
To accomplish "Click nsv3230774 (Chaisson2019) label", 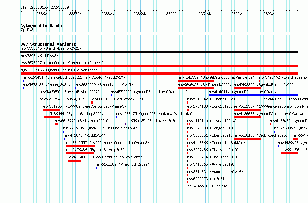I will pos(213,157).
